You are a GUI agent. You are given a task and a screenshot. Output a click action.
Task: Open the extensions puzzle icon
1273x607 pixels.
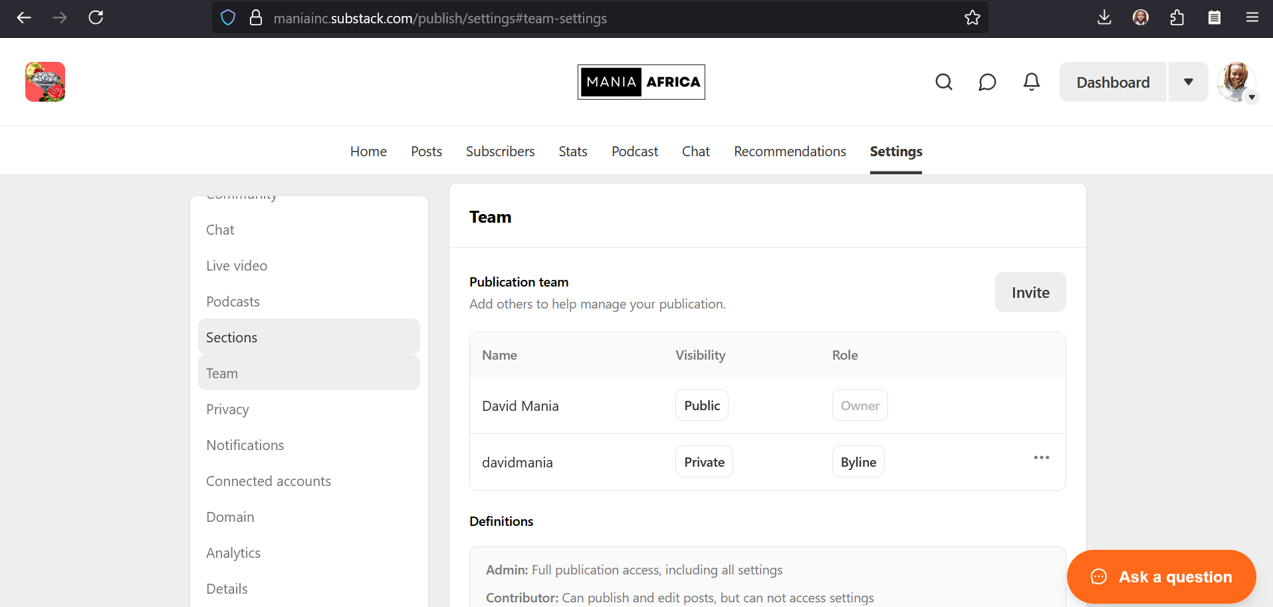(x=1177, y=18)
